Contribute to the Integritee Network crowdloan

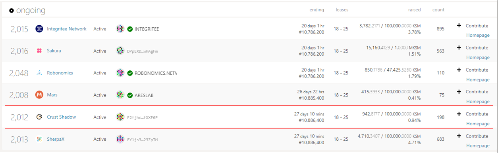coord(473,26)
